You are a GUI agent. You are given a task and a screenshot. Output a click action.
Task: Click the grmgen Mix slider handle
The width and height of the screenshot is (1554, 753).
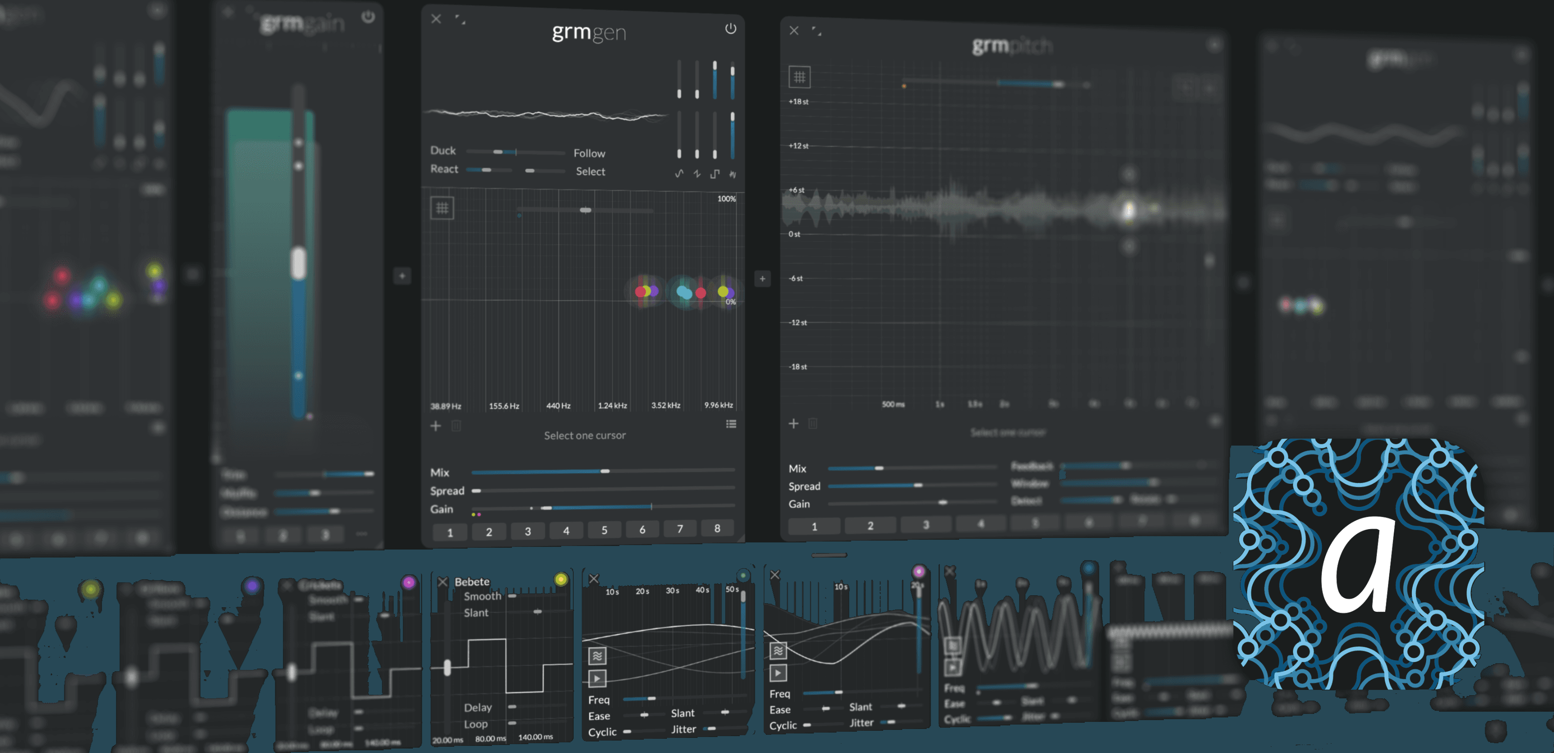pyautogui.click(x=605, y=471)
